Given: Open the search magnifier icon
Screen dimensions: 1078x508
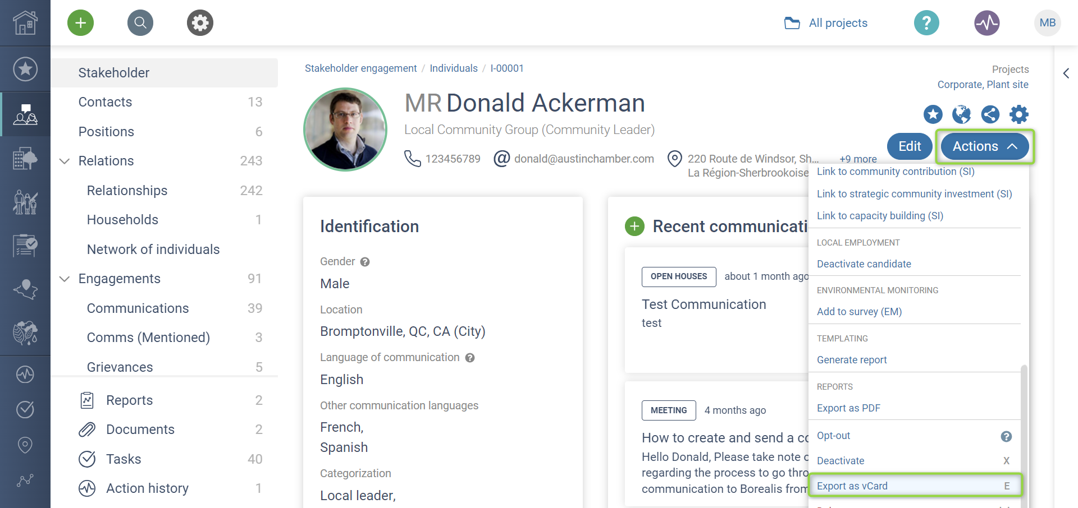Looking at the screenshot, I should (140, 23).
